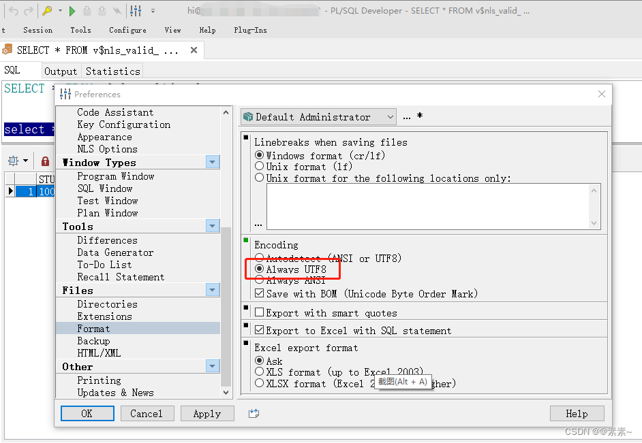This screenshot has width=642, height=443.
Task: Click the Commit icon in the toolbar
Action: point(87,11)
